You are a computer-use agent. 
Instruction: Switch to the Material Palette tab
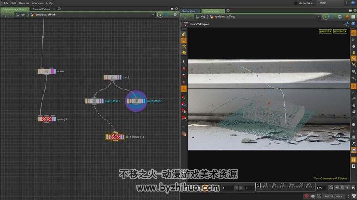[41, 9]
